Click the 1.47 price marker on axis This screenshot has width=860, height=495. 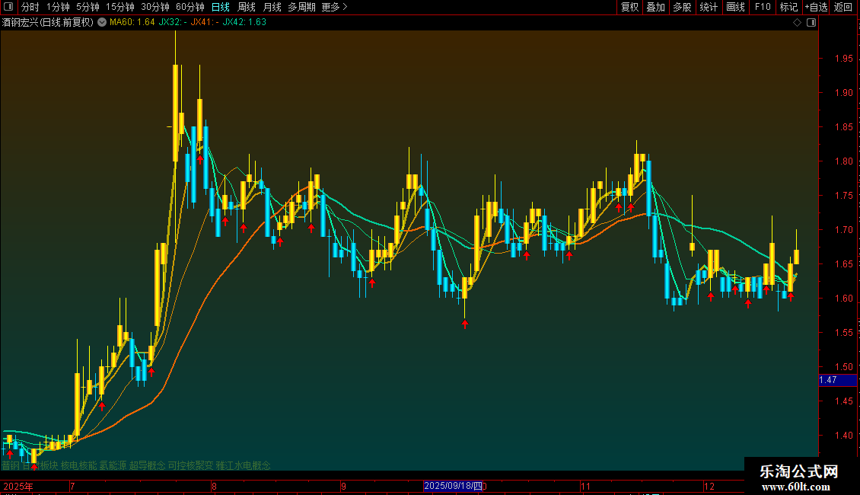click(837, 380)
